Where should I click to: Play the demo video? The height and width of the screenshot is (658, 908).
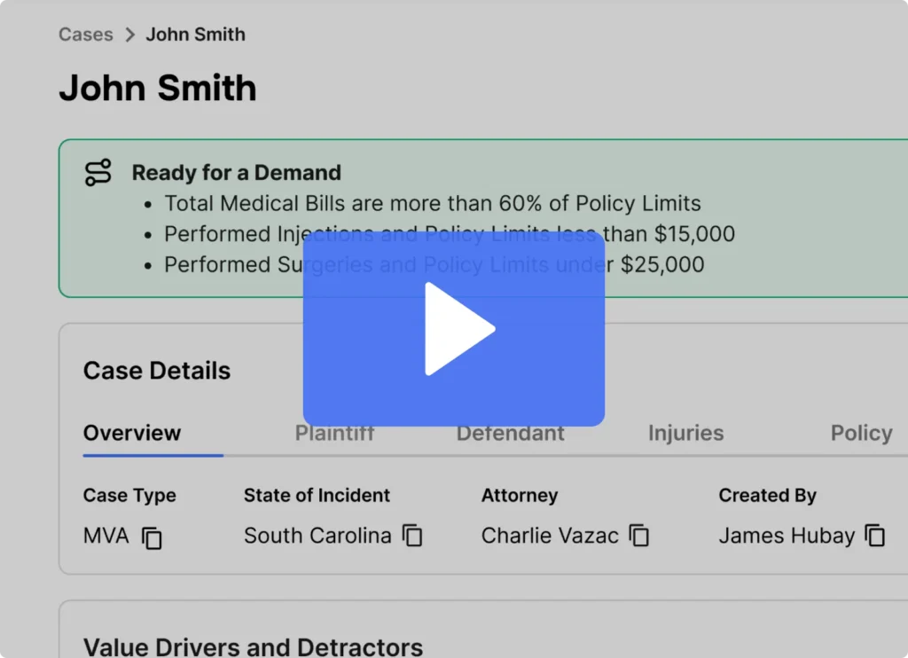pos(454,329)
